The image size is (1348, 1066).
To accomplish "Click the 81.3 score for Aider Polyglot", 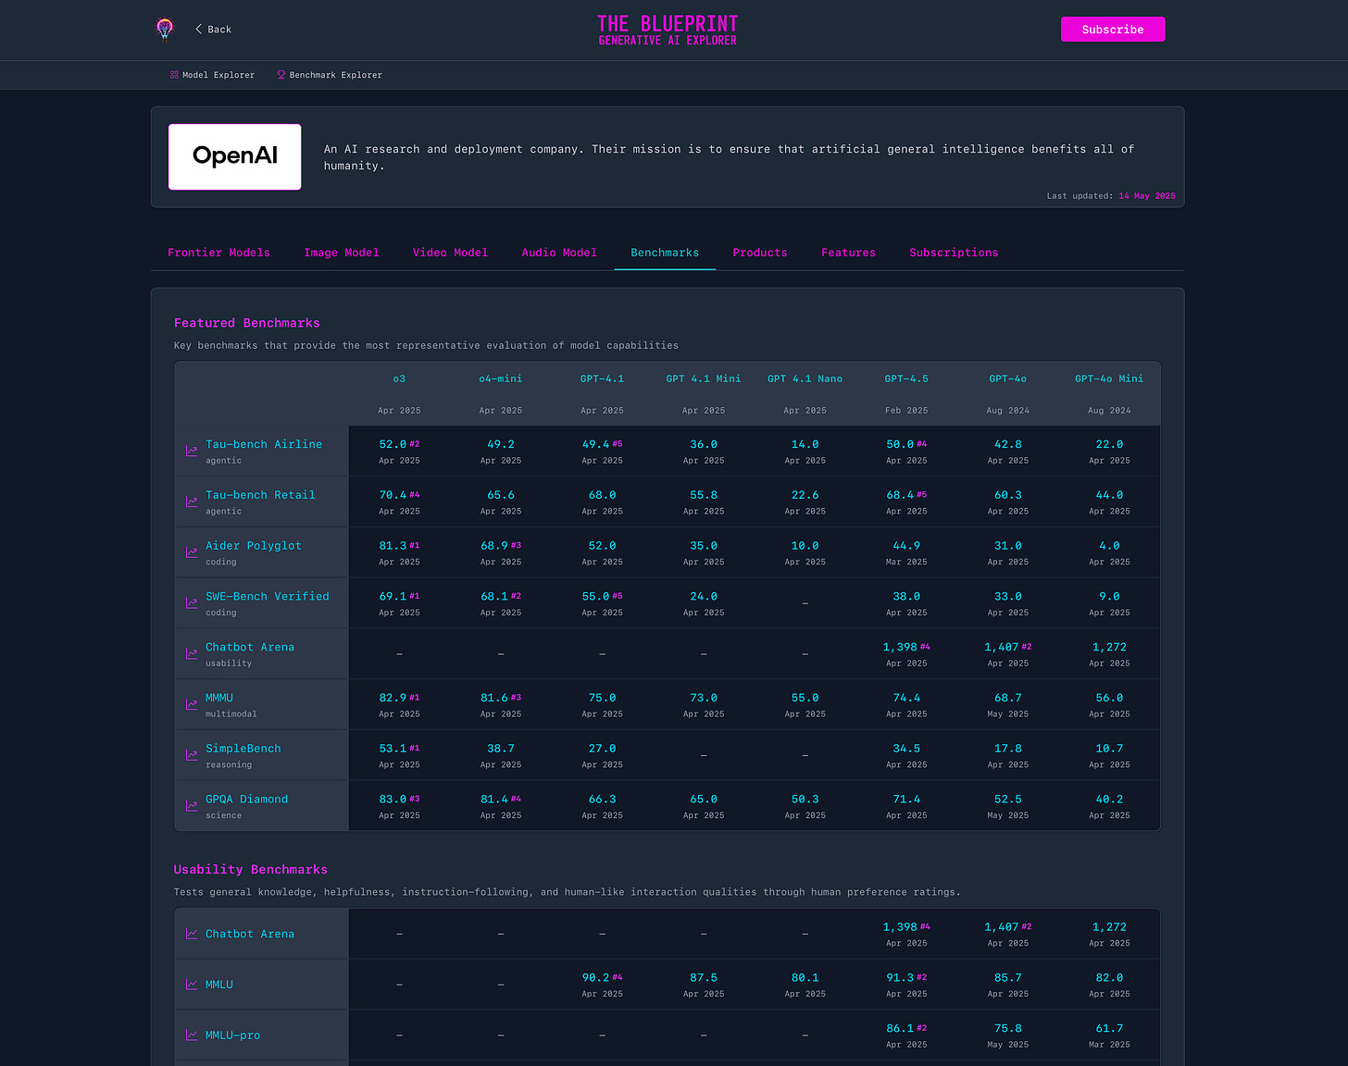I will tap(393, 546).
